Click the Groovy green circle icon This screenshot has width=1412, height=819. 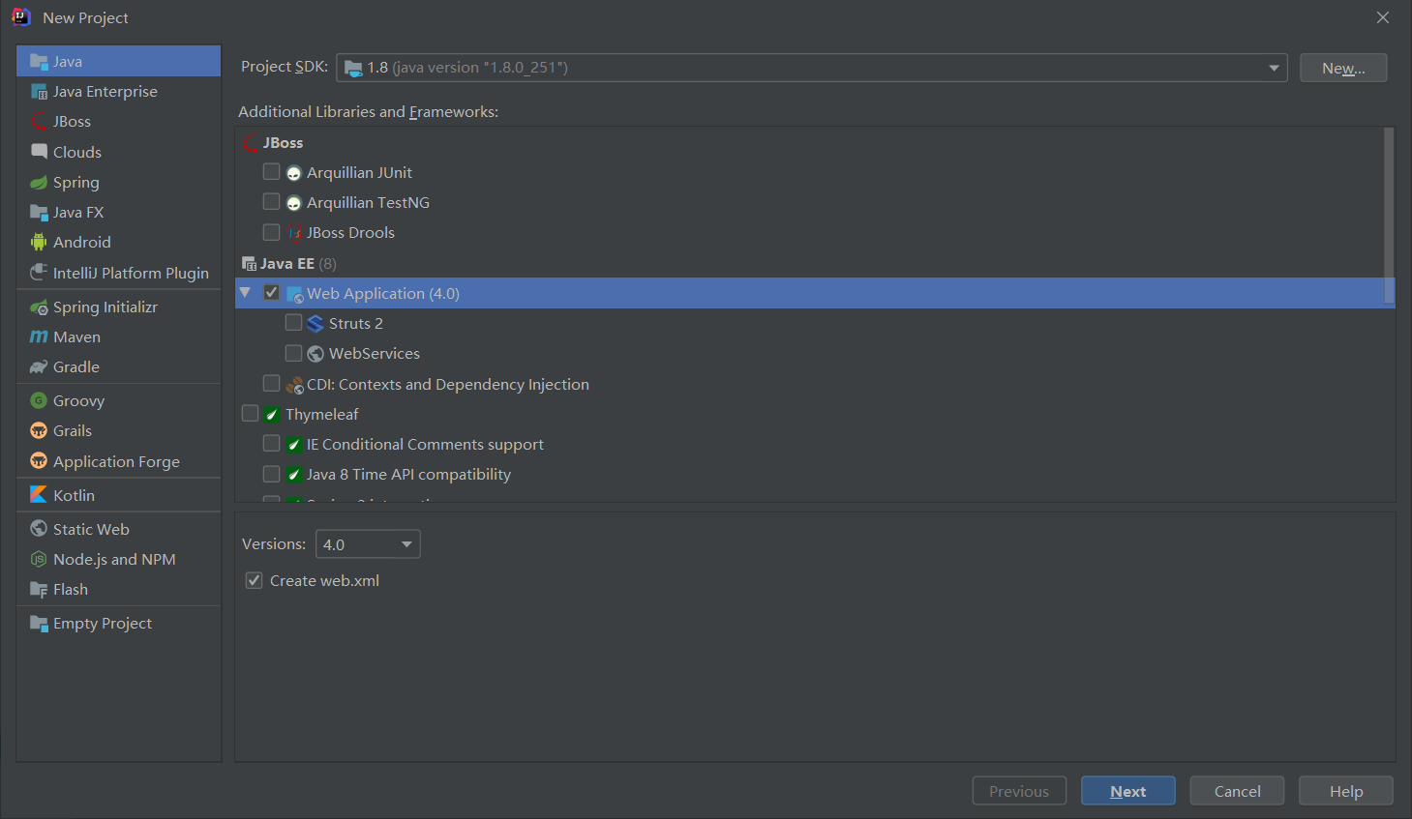(x=39, y=400)
